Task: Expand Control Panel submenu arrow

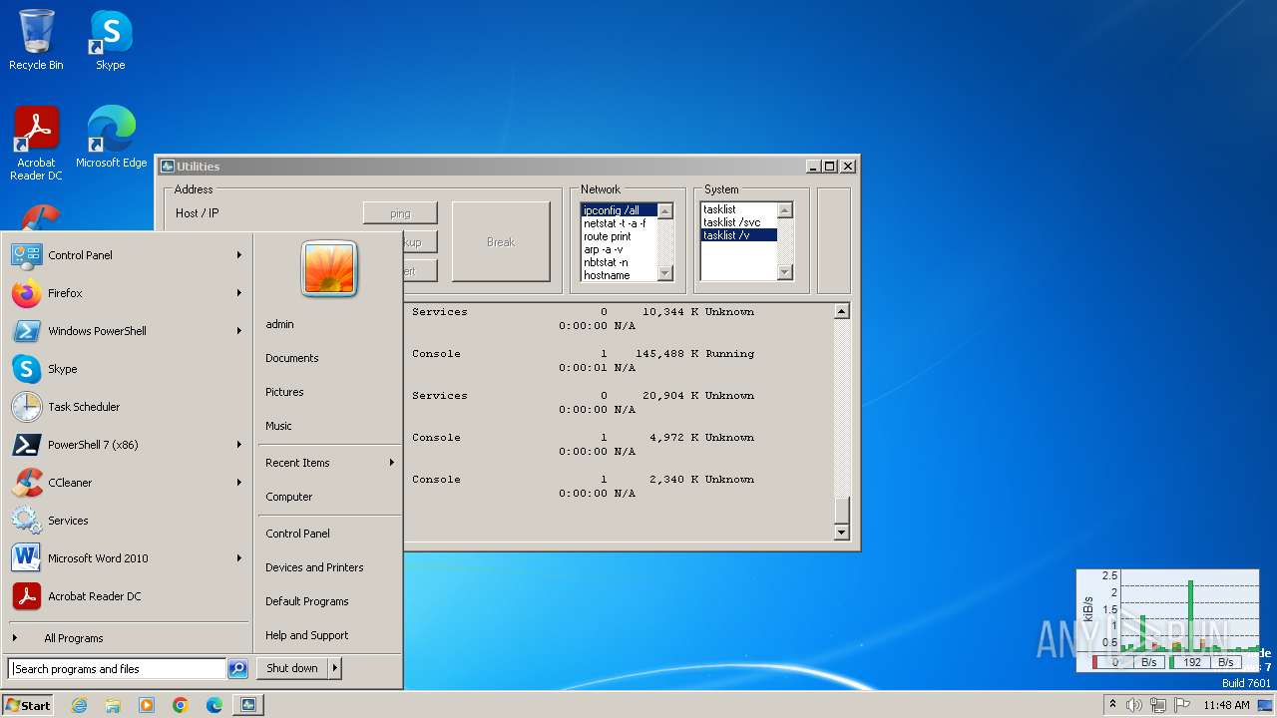Action: tap(239, 255)
